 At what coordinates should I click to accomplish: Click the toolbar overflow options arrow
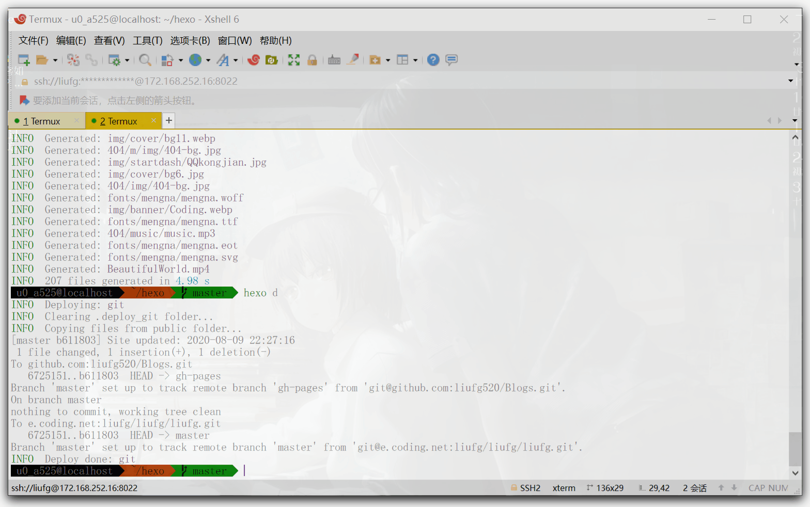(797, 65)
